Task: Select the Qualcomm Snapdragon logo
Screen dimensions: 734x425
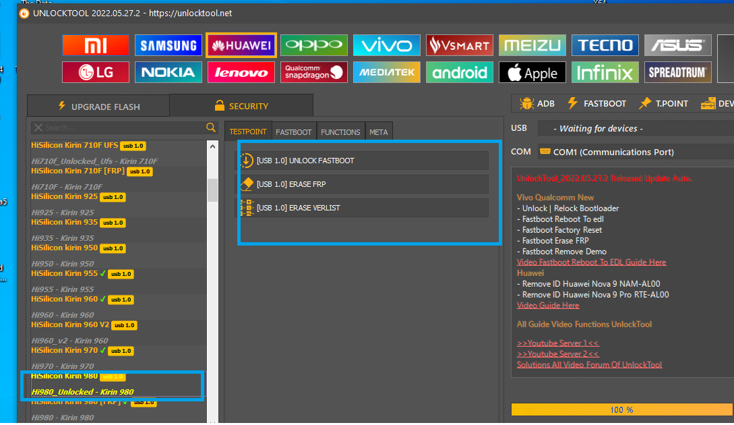Action: (x=314, y=72)
